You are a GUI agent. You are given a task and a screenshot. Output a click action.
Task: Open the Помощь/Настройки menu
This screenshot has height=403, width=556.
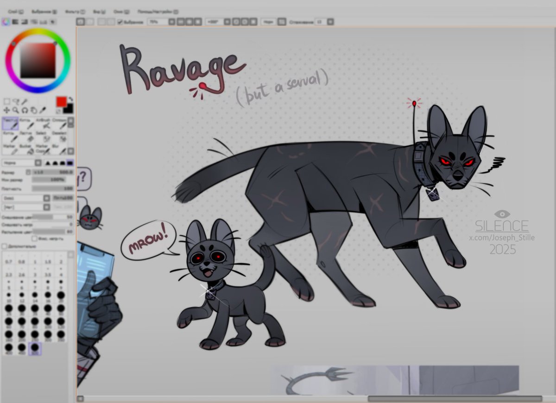[x=158, y=12]
